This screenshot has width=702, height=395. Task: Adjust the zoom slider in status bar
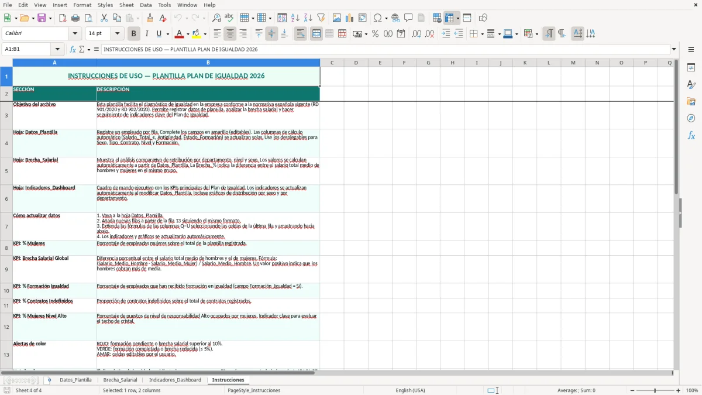click(655, 390)
